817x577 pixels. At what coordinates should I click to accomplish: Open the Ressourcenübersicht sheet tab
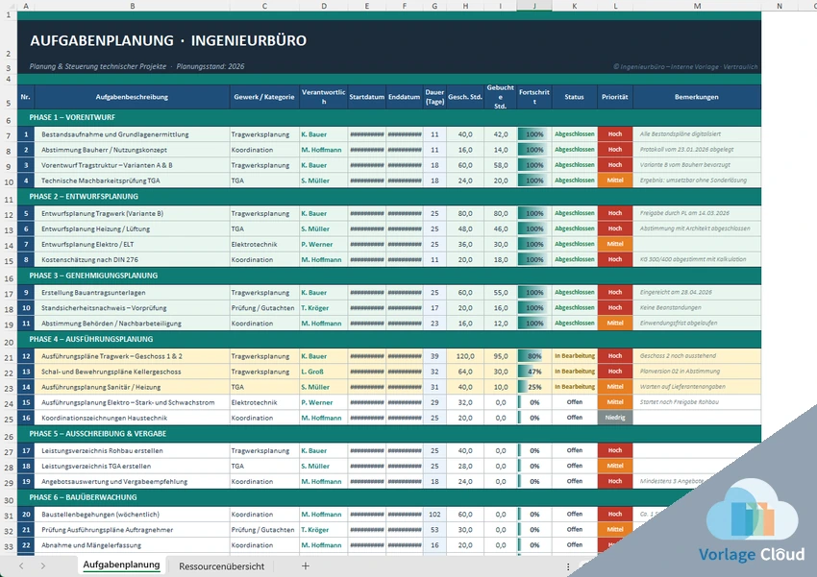point(221,566)
